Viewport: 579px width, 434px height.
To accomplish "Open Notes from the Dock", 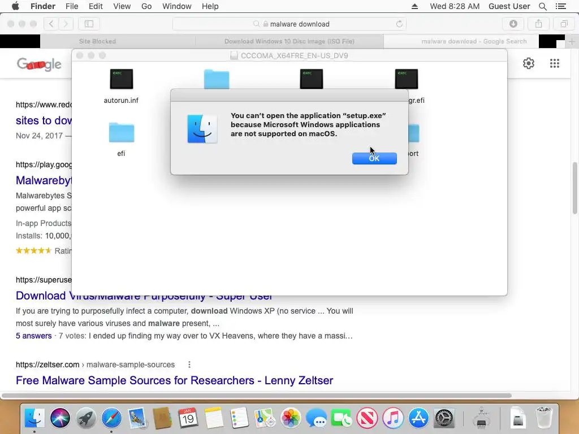I will (214, 418).
